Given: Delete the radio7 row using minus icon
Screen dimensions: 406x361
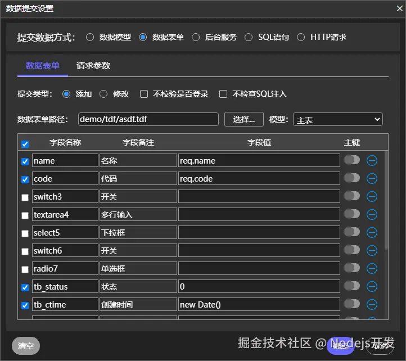Looking at the screenshot, I should [x=372, y=269].
